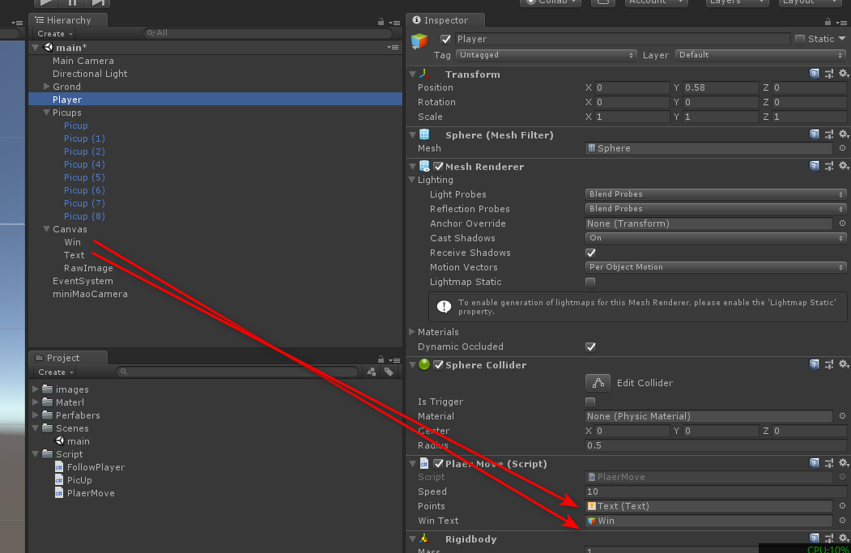Toggle Receive Shadows checkbox

tap(590, 253)
